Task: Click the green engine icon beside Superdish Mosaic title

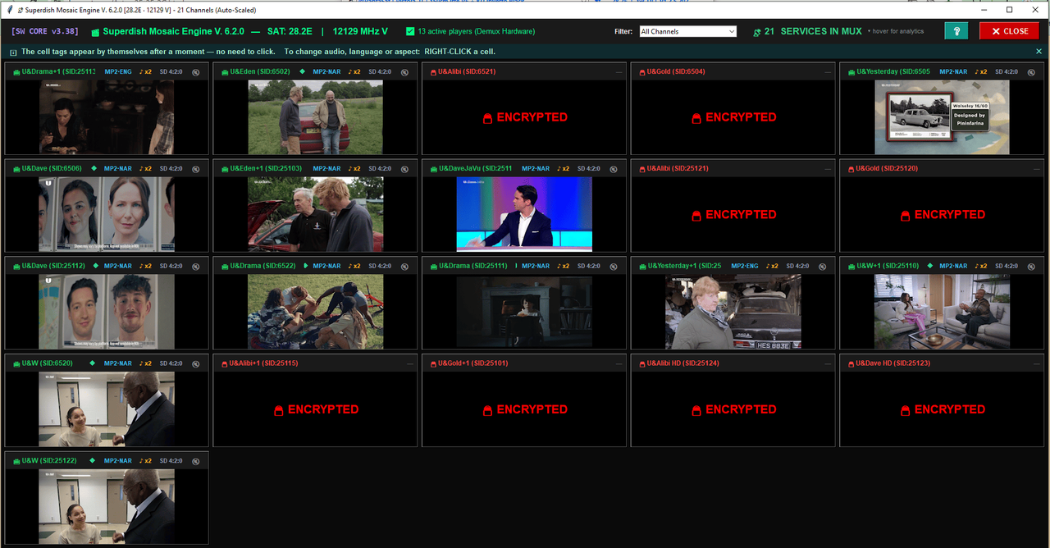Action: coord(95,32)
